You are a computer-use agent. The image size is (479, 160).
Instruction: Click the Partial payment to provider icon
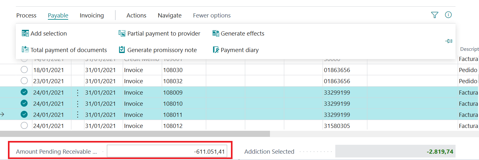tap(122, 33)
